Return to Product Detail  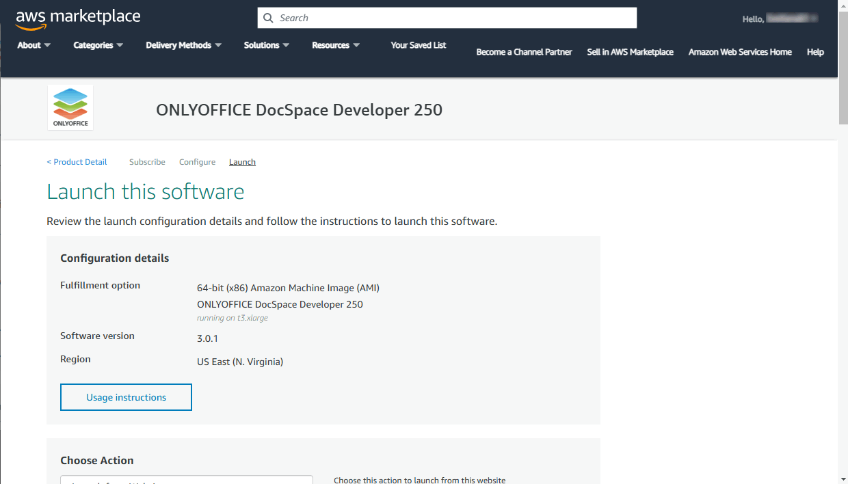click(77, 161)
